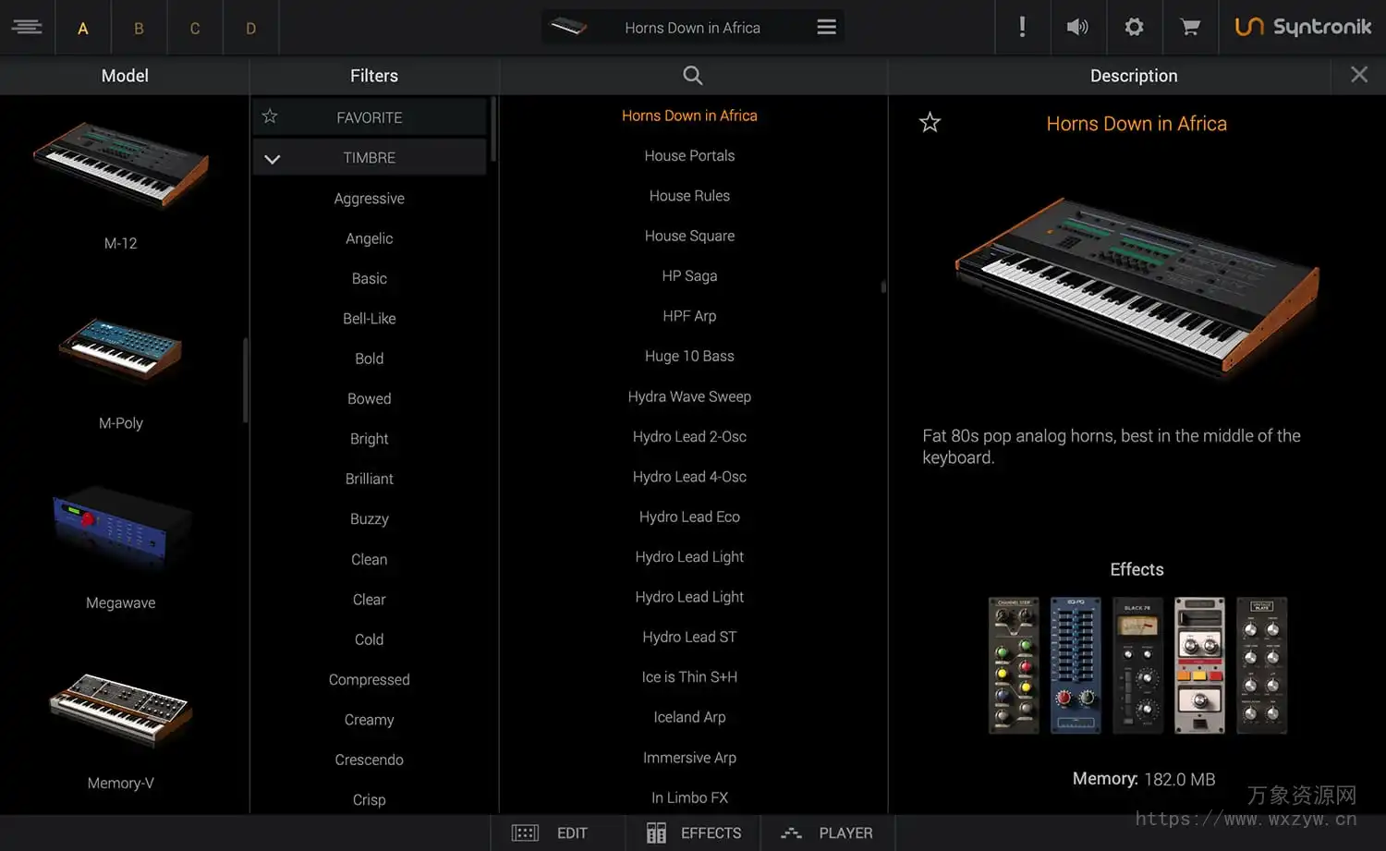The width and height of the screenshot is (1386, 851).
Task: Select the House Rules preset
Action: (689, 195)
